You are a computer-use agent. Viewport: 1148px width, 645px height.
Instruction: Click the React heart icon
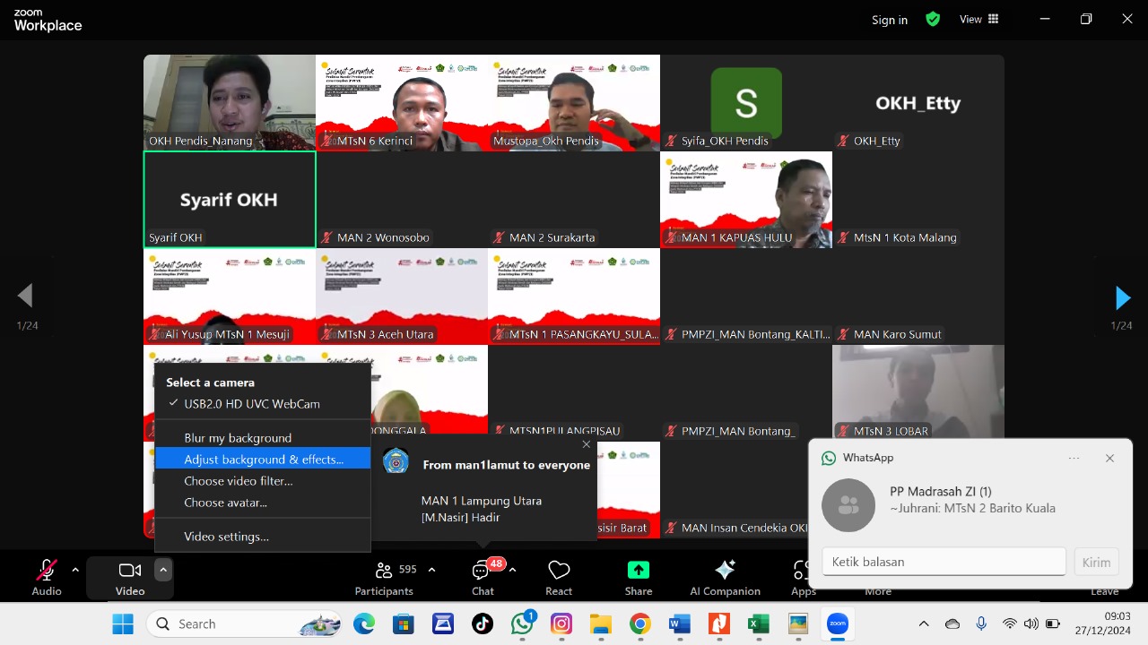pyautogui.click(x=559, y=572)
